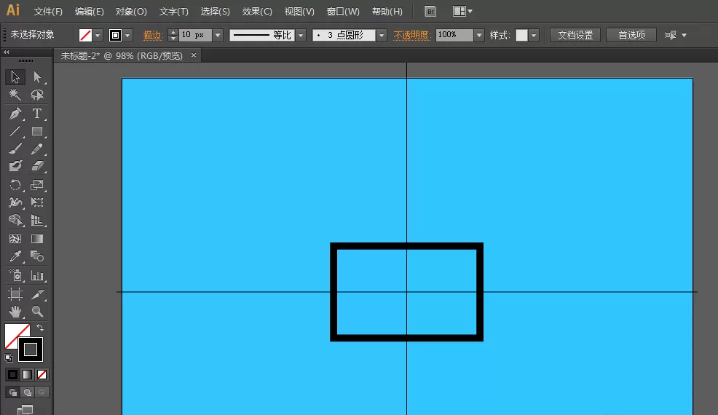
Task: Select the Artboard tool
Action: tap(15, 294)
